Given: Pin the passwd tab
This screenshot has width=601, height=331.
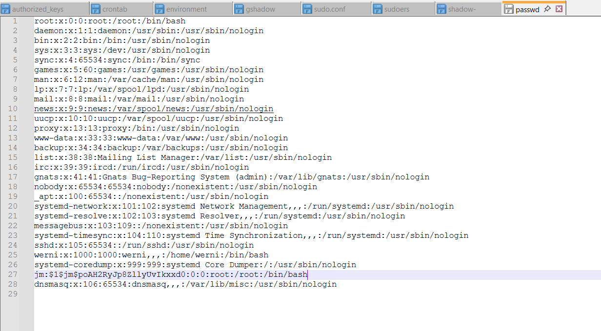Looking at the screenshot, I should [x=547, y=9].
